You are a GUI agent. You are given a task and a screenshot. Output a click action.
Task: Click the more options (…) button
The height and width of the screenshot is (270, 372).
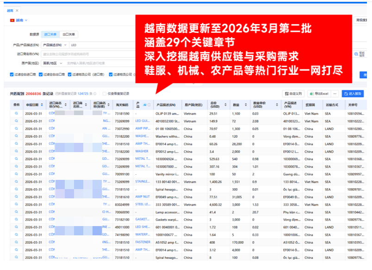point(335,93)
